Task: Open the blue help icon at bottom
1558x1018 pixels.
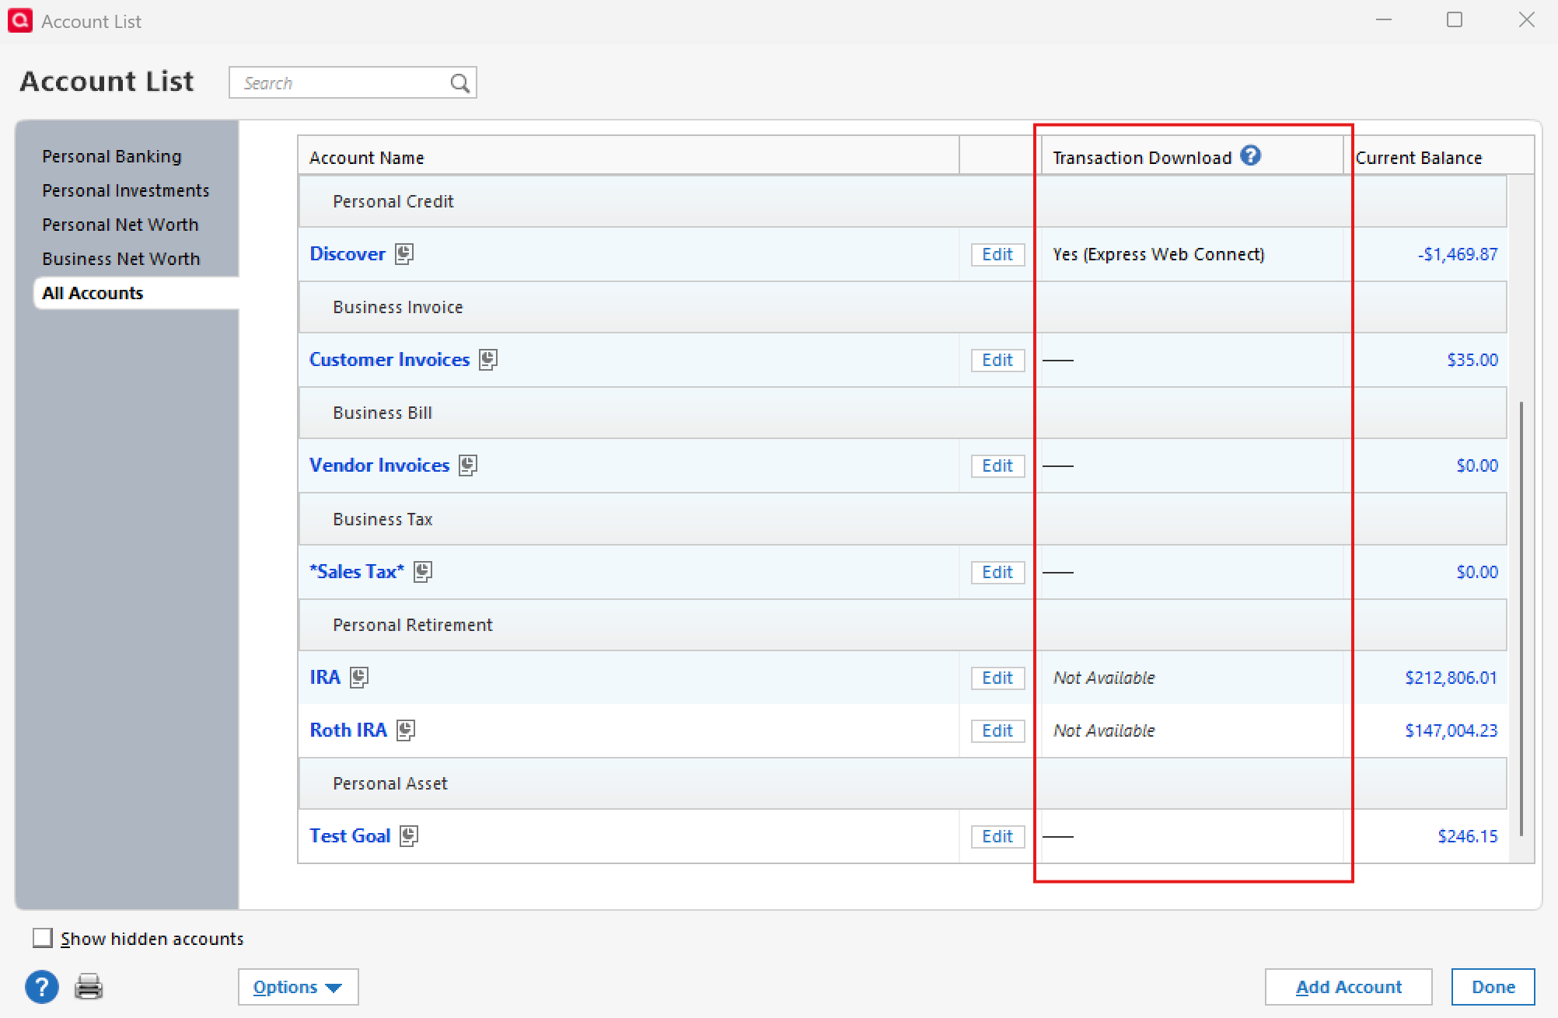Action: pyautogui.click(x=42, y=987)
